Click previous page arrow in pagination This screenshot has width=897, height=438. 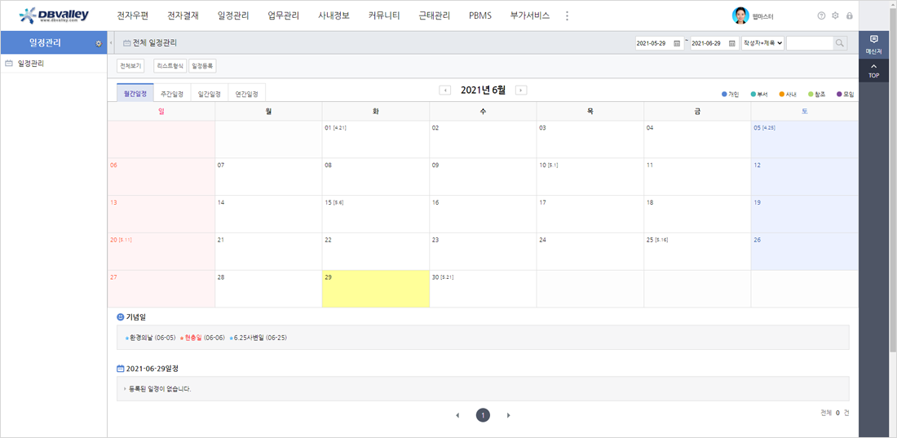(457, 415)
